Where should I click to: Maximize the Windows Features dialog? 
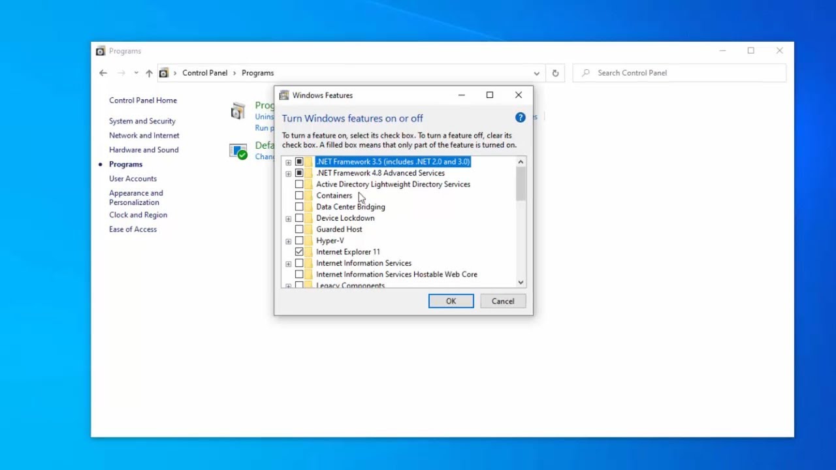490,95
